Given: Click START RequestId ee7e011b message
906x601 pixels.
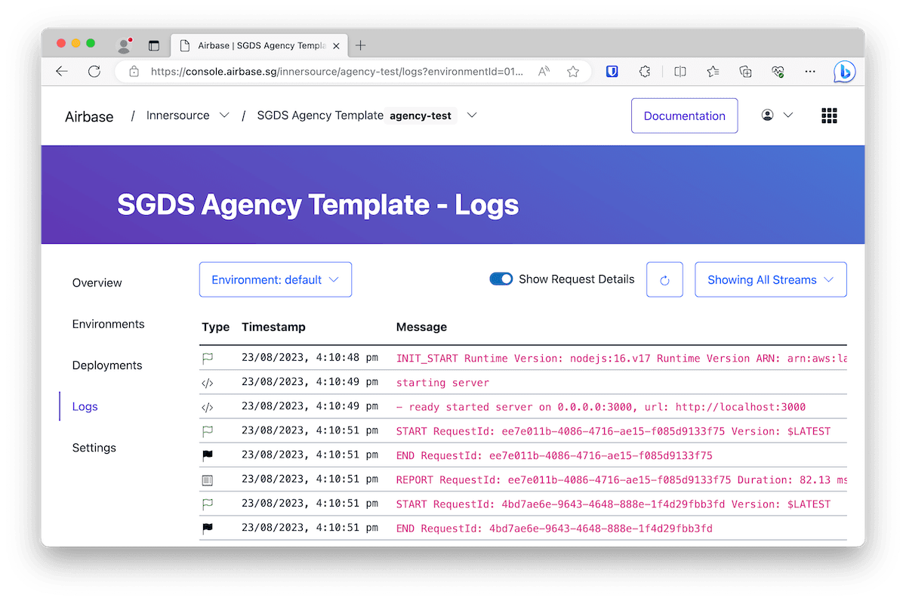Looking at the screenshot, I should coord(613,431).
